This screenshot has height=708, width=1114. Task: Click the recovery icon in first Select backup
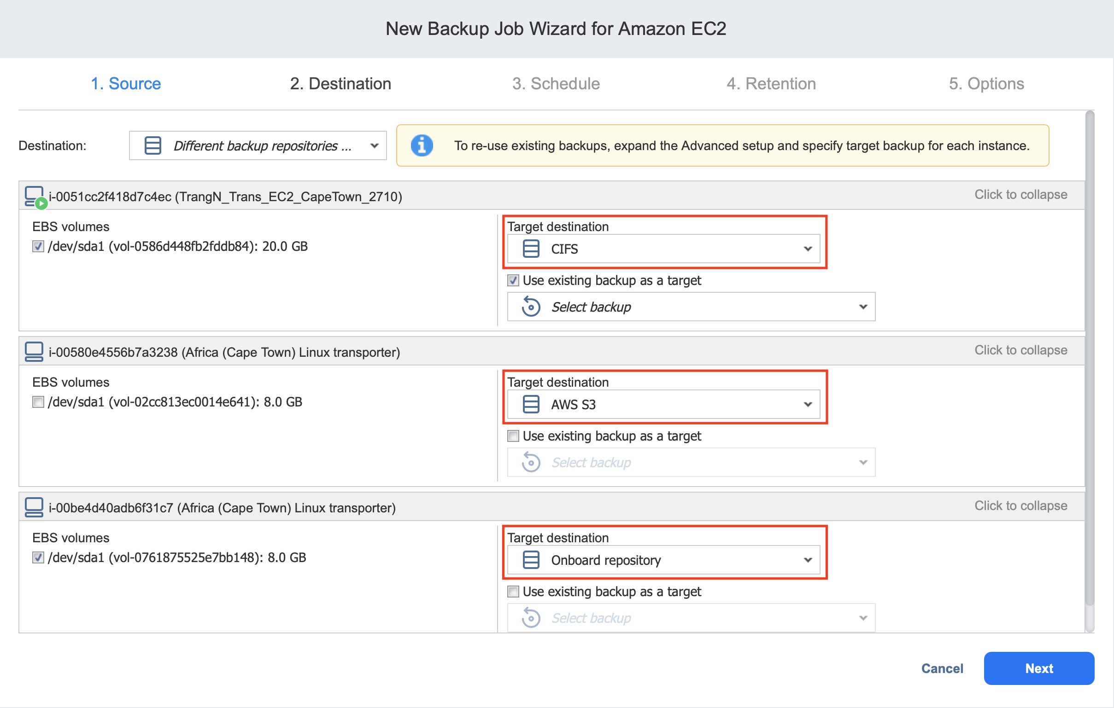tap(531, 307)
